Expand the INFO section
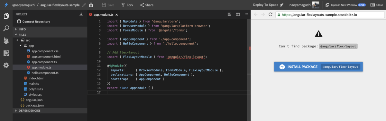The height and width of the screenshot is (121, 386). [50, 29]
